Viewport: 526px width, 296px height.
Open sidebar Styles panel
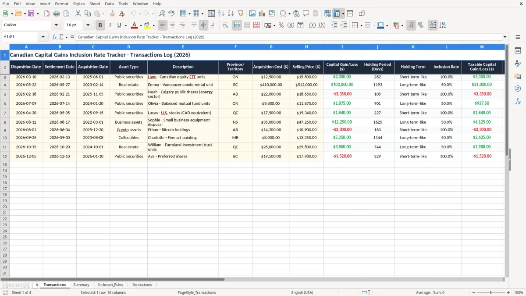[518, 64]
